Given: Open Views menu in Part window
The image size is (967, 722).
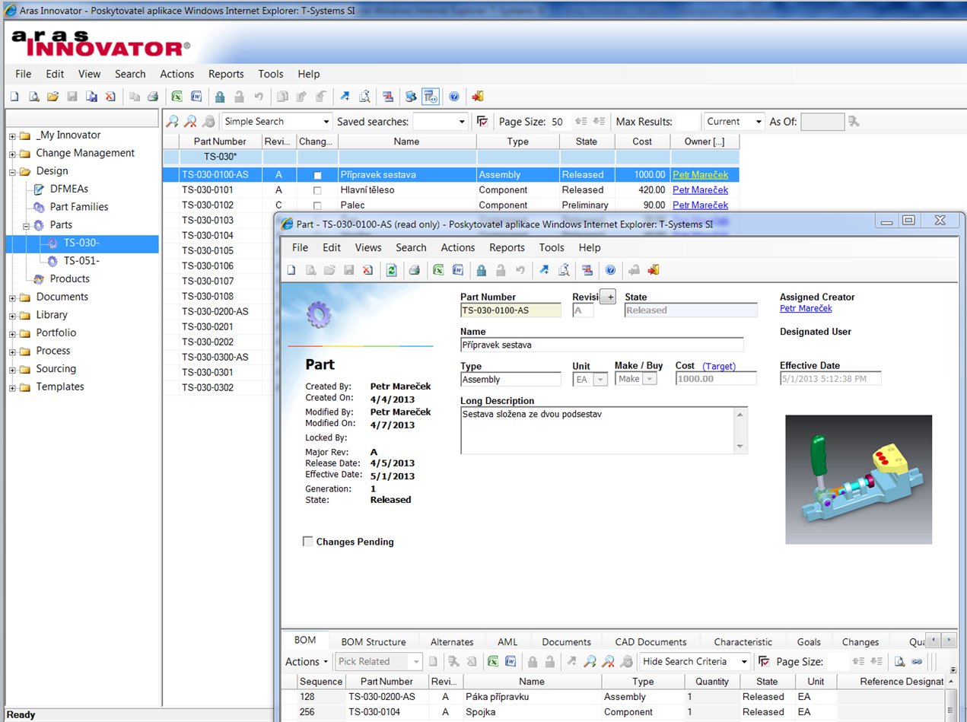Looking at the screenshot, I should coord(368,247).
